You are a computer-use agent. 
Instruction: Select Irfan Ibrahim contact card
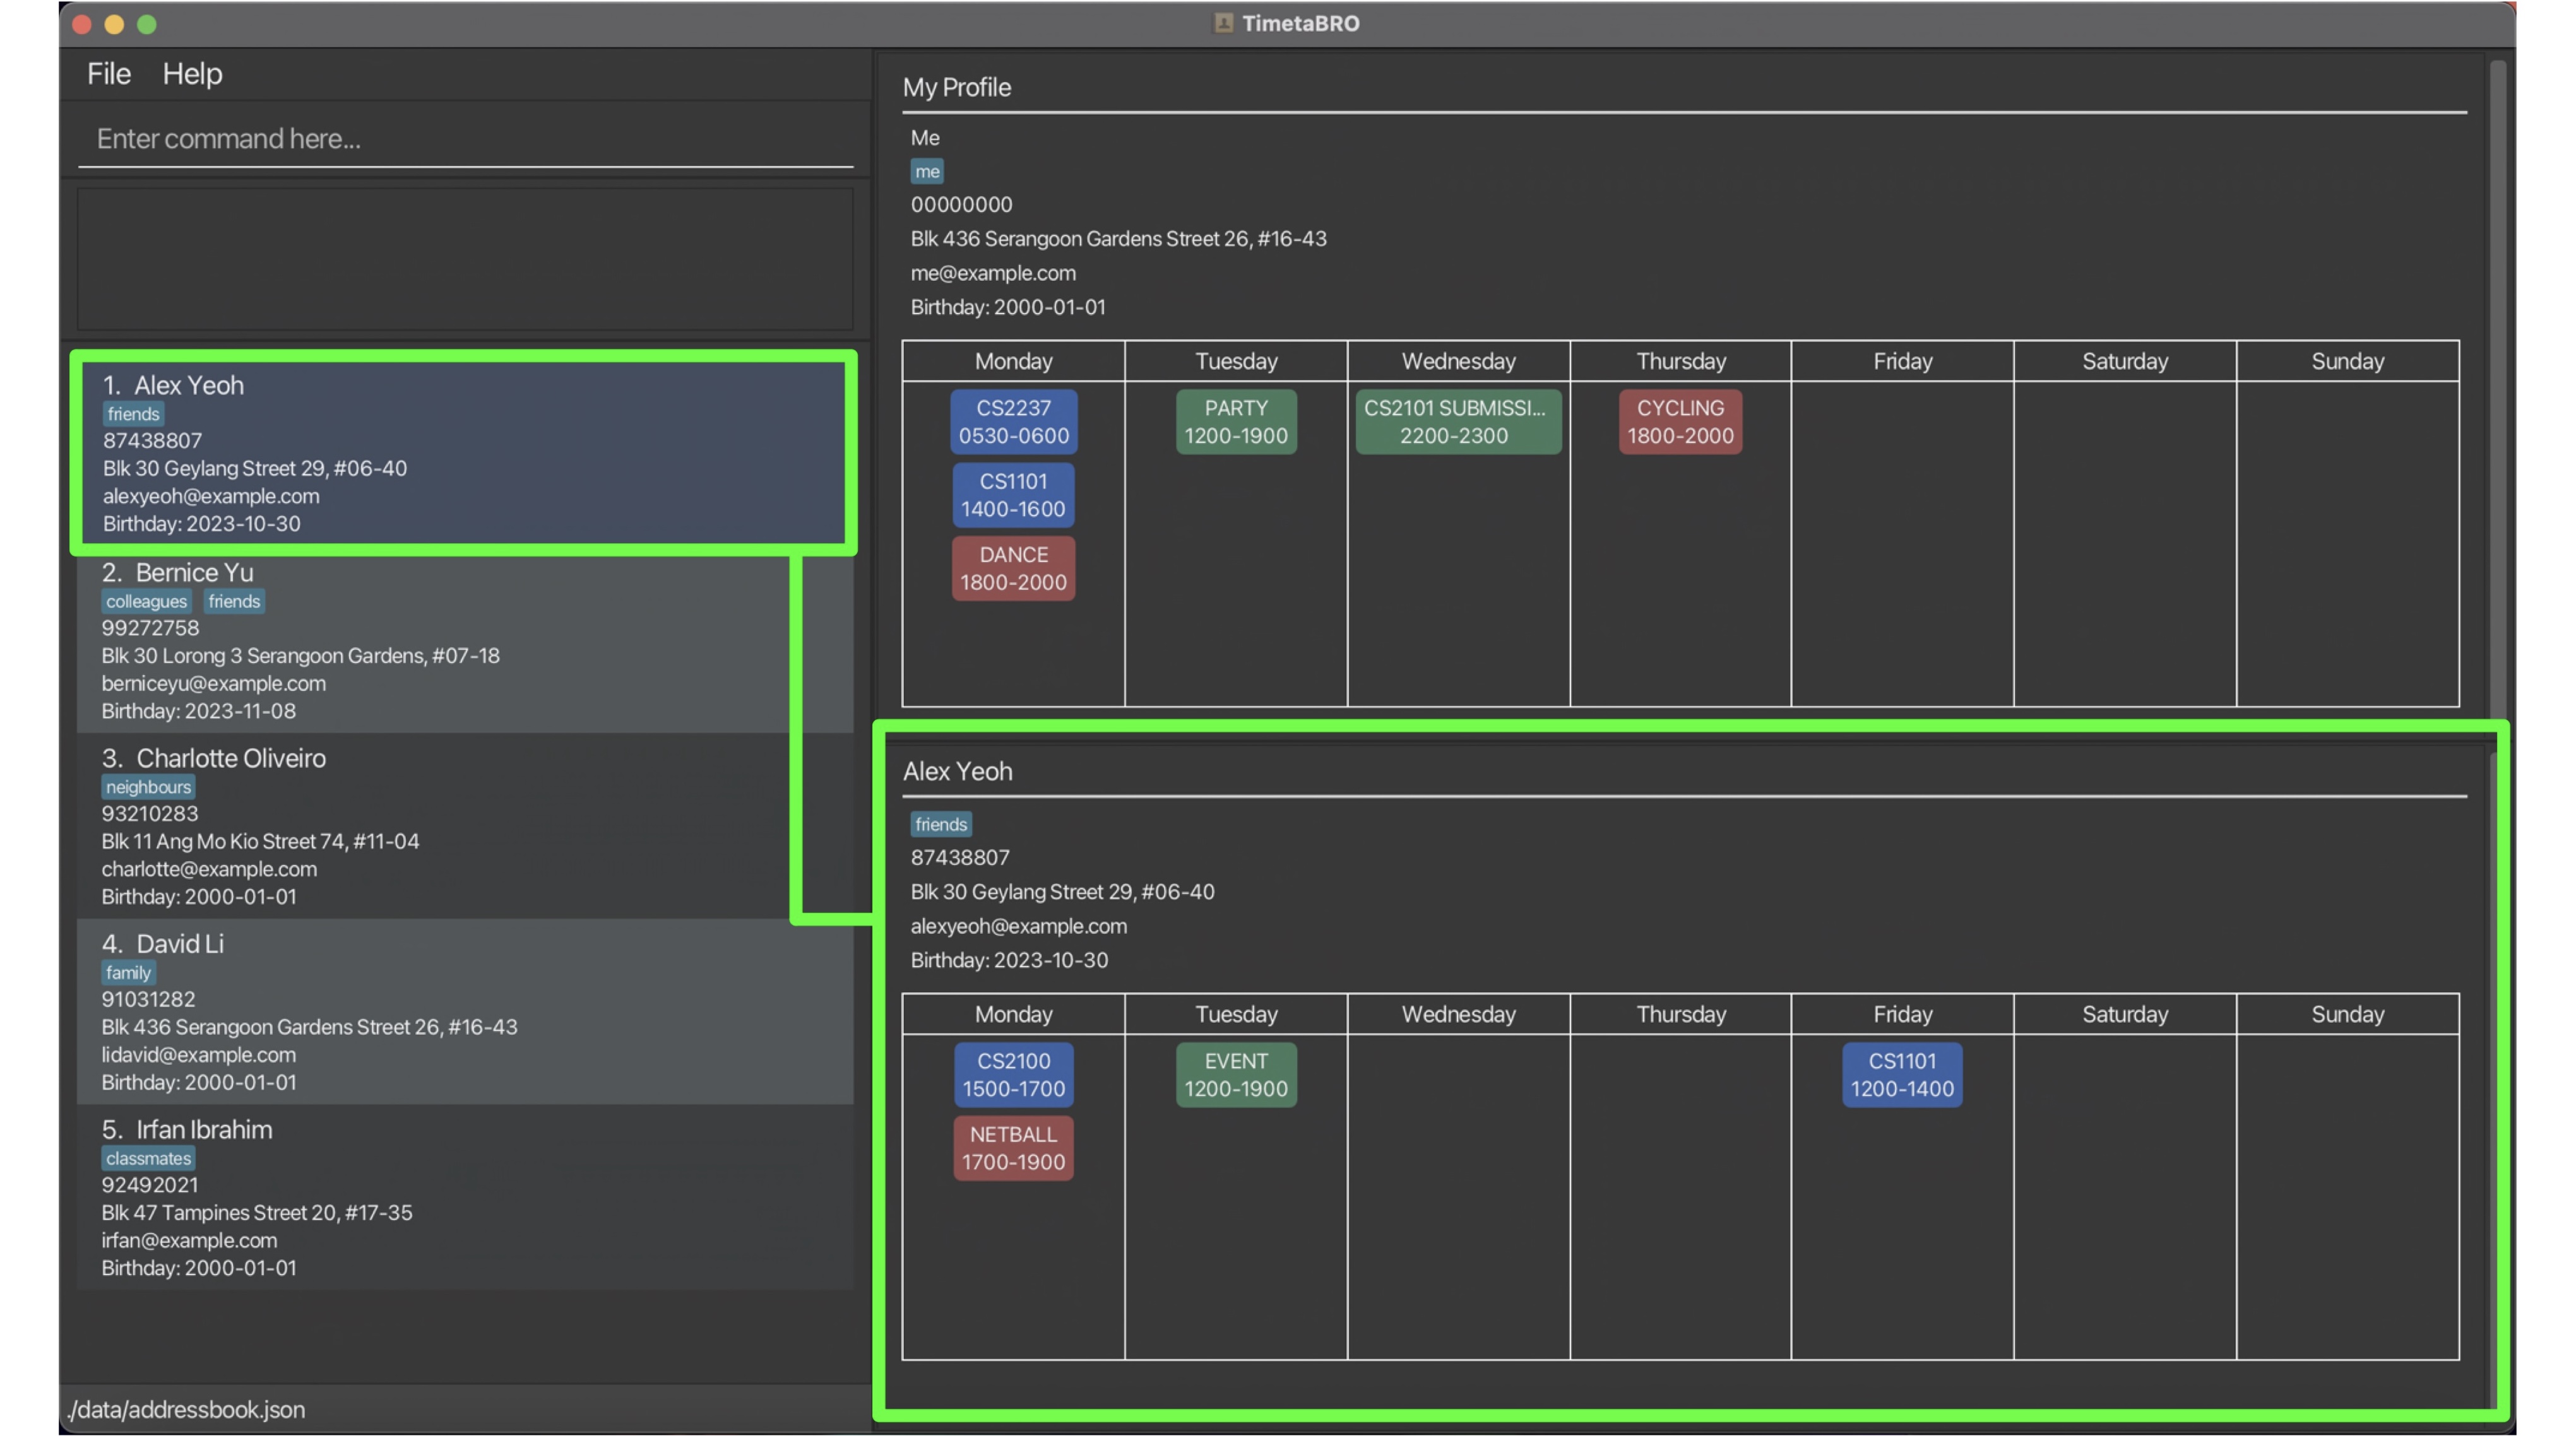pos(465,1197)
